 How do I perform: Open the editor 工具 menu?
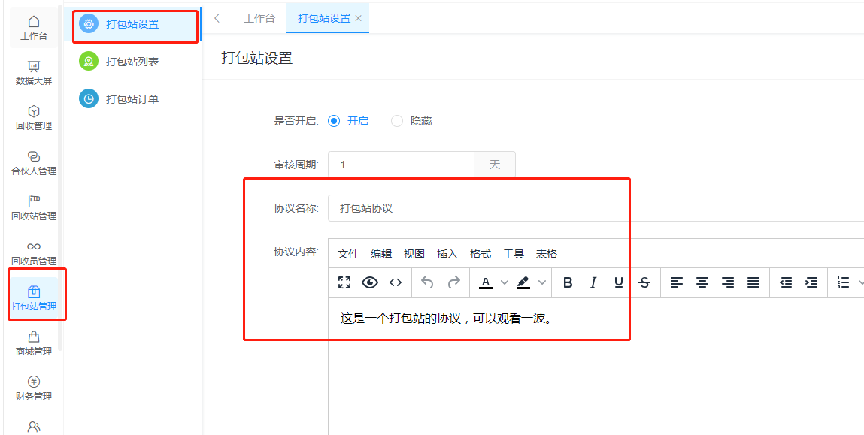tap(514, 254)
